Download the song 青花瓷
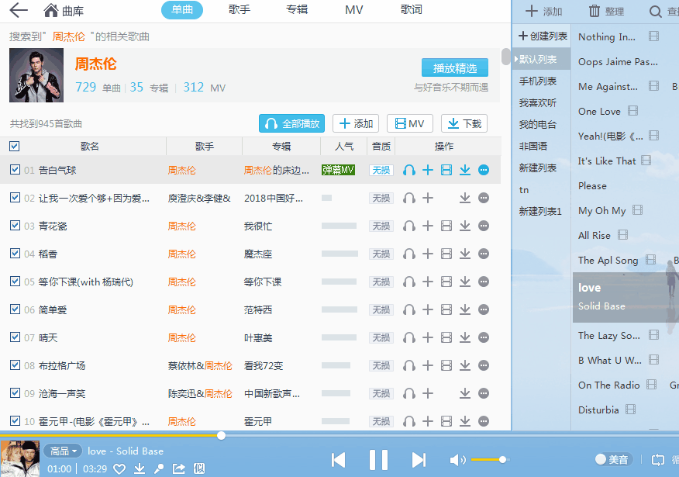Image resolution: width=679 pixels, height=477 pixels. 465,226
